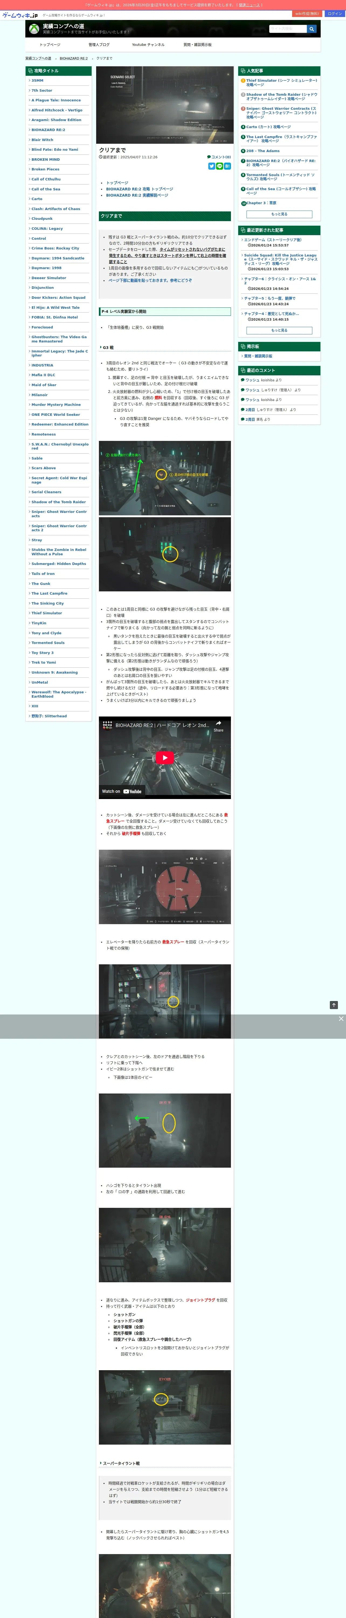Click もっと見る under 人気記事

[279, 214]
